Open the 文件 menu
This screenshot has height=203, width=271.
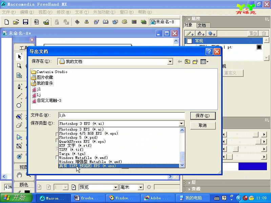[8, 12]
